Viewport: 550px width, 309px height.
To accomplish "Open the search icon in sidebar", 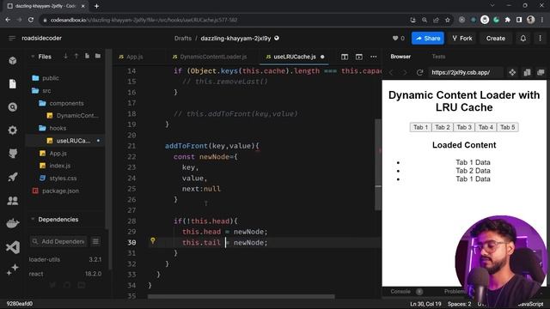I will pos(13,106).
